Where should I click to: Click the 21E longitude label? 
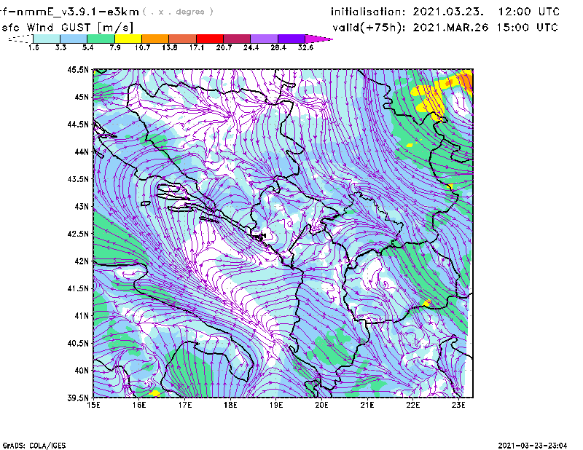point(367,405)
